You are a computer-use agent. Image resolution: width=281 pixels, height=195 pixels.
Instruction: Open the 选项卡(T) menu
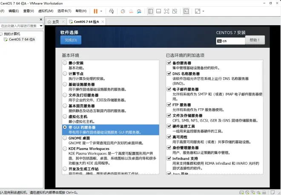click(x=64, y=11)
